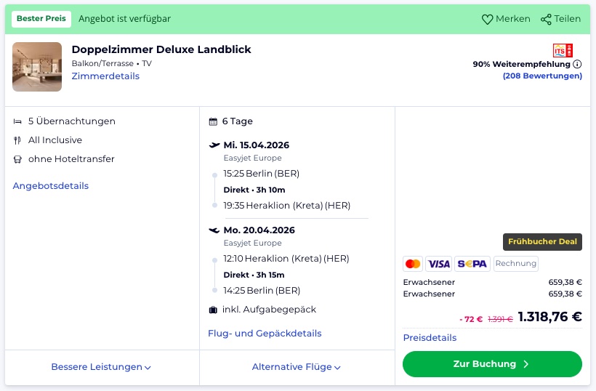Screen dimensions: 596x391
Task: Click the 19:35 Heraklion (Kreta) arrival line
Action: tap(287, 206)
